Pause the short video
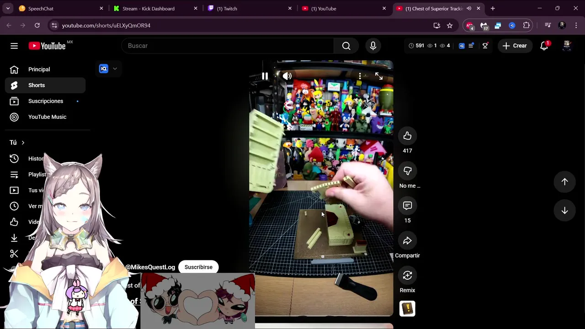 265,76
